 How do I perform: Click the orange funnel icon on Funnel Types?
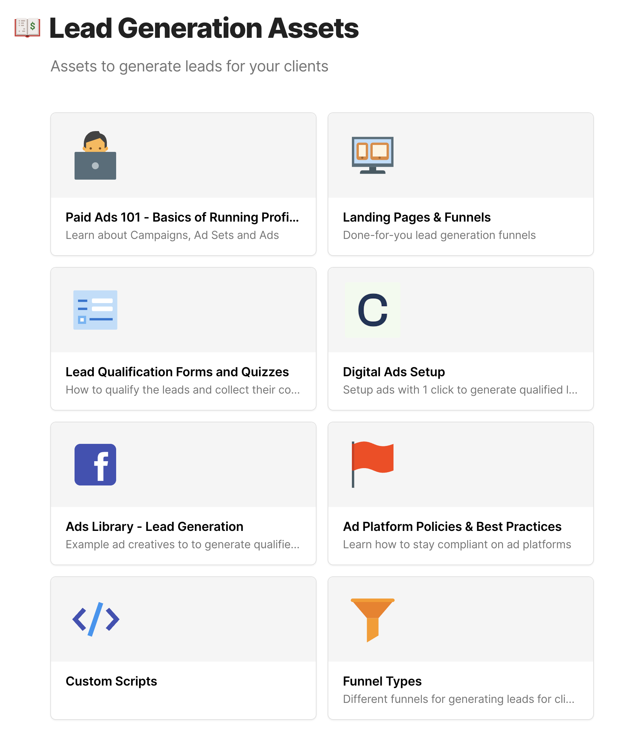(372, 620)
